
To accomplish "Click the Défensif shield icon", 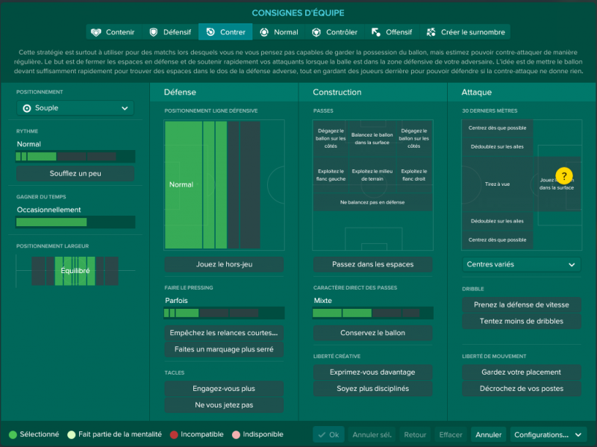I will 154,32.
